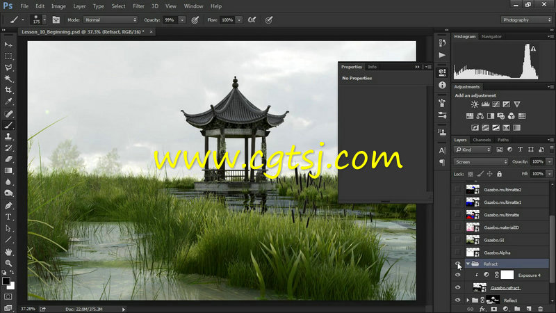Select the Pen tool
This screenshot has width=556, height=313.
click(x=8, y=205)
